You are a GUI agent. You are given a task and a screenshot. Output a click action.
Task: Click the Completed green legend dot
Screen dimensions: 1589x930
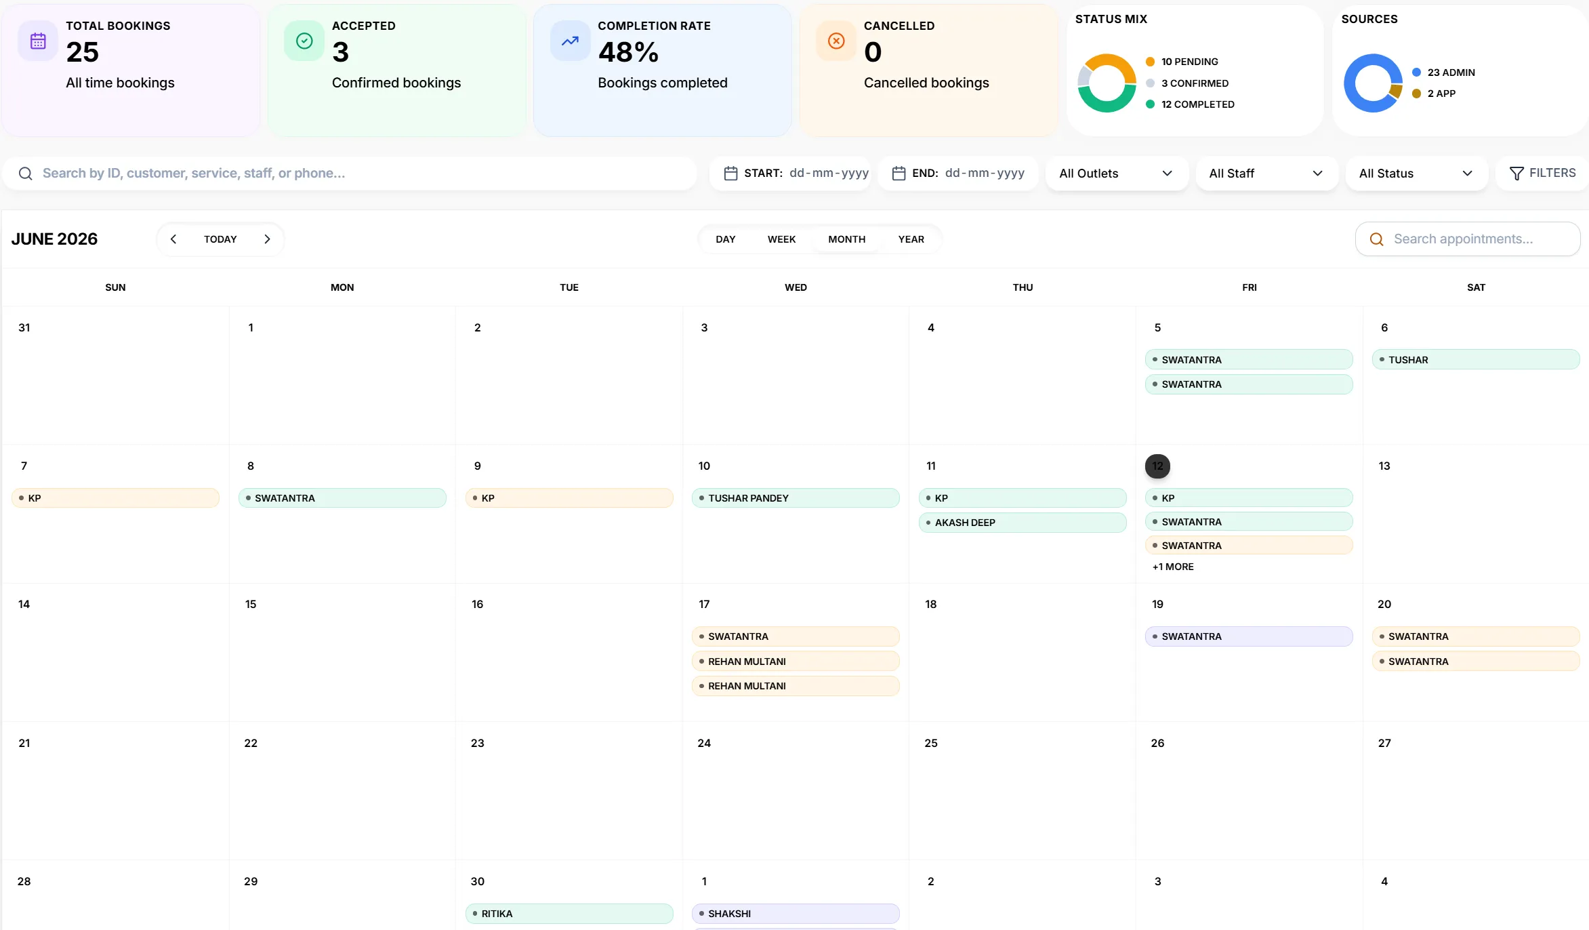[x=1150, y=104]
